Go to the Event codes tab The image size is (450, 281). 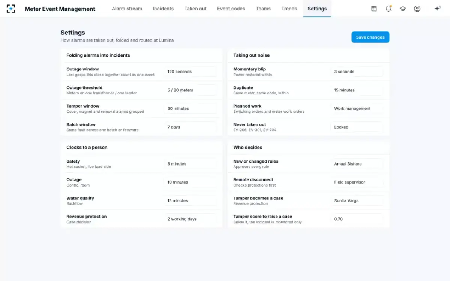231,9
